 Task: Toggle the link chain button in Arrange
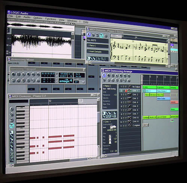pyautogui.click(x=104, y=80)
